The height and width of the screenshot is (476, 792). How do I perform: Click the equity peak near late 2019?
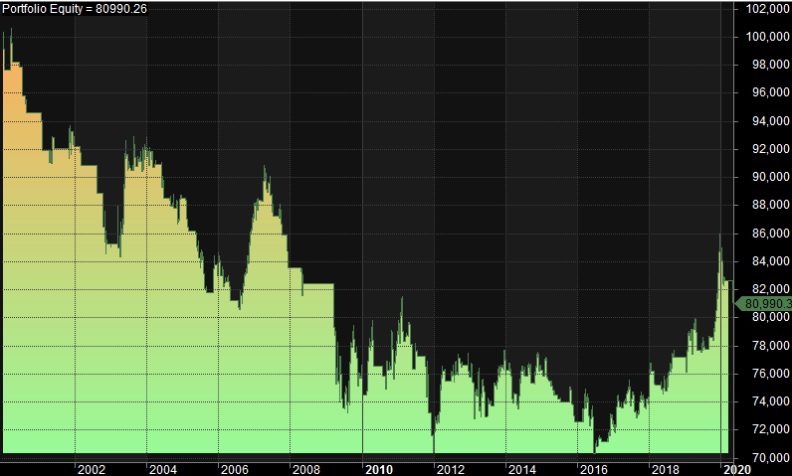[x=720, y=237]
